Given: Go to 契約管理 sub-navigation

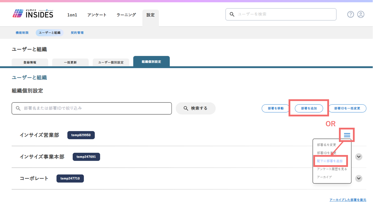Looking at the screenshot, I should (x=77, y=33).
